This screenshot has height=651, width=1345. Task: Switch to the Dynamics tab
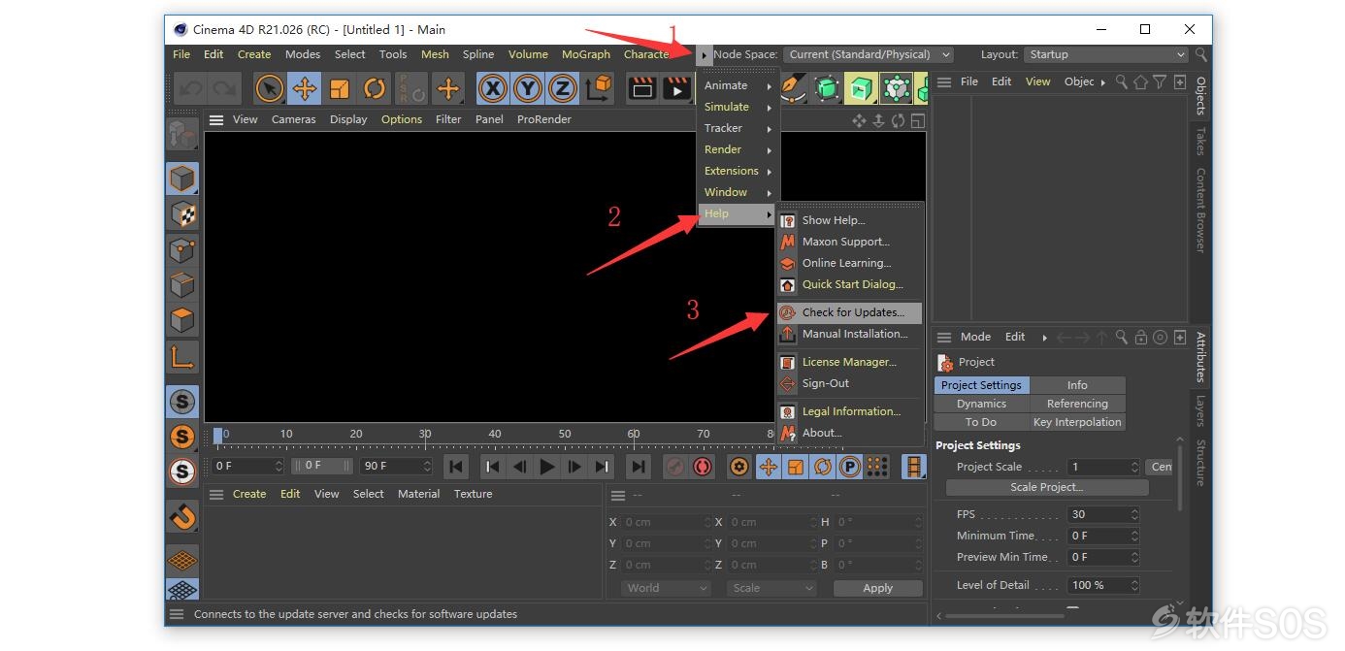pyautogui.click(x=981, y=404)
